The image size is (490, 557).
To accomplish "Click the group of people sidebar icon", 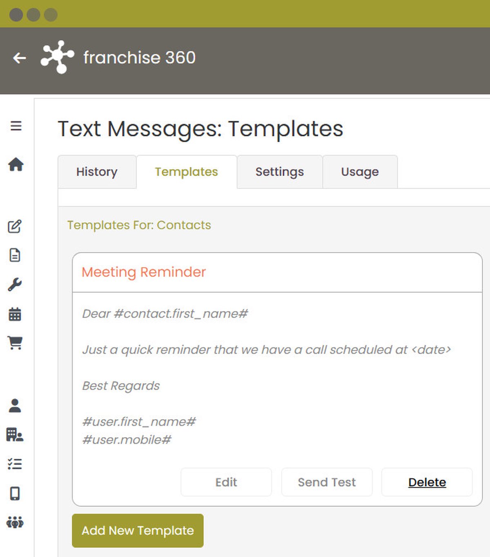I will point(15,522).
